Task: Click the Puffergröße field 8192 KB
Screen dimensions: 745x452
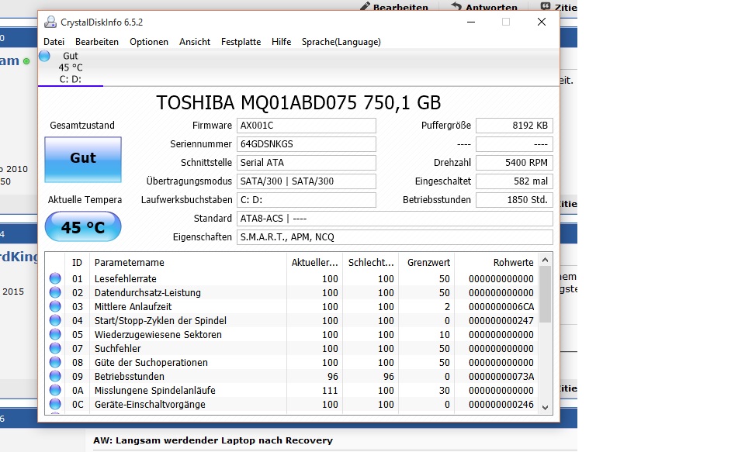Action: click(515, 126)
